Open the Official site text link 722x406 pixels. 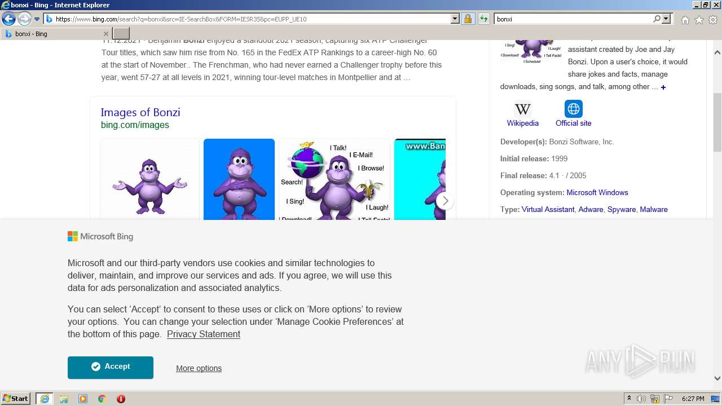pos(574,123)
